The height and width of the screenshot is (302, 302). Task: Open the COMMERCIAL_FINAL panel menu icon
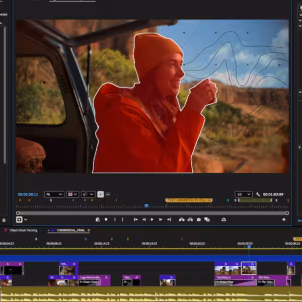point(89,230)
